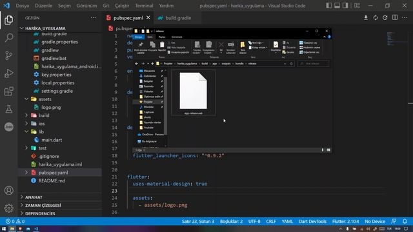Open the Görünüm menu
The height and width of the screenshot is (232, 413).
point(86,6)
